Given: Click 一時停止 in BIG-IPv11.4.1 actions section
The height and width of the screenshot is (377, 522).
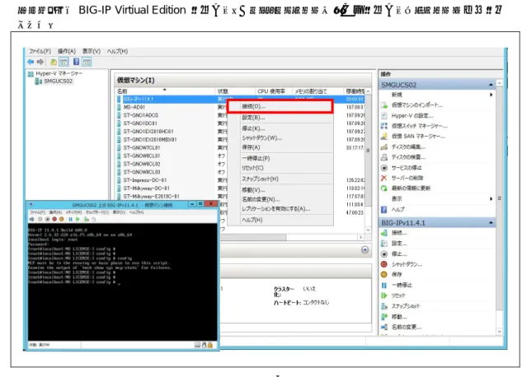Looking at the screenshot, I should click(x=402, y=285).
